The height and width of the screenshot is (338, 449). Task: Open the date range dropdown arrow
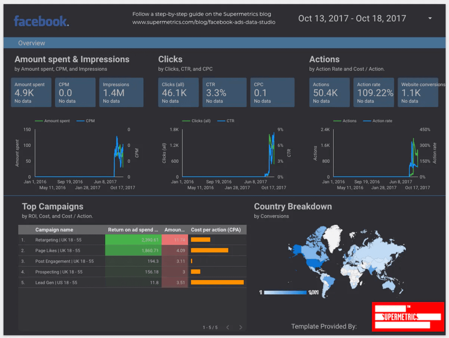[x=430, y=18]
